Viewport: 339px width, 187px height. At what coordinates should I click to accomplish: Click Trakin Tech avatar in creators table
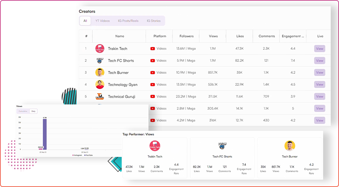(100, 49)
